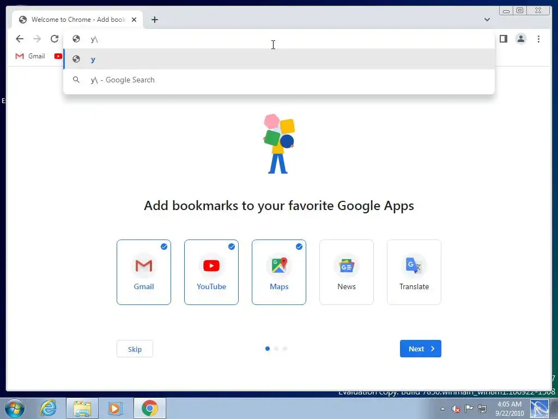Click the globe icon in address bar
558x419 pixels.
76,39
